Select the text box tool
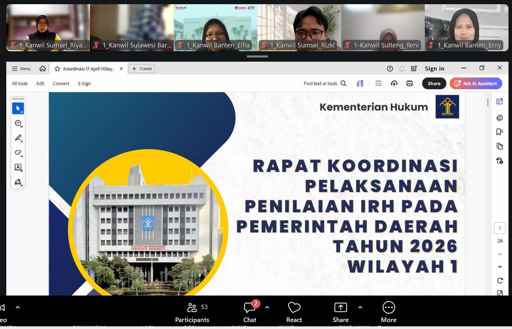Viewport: 512px width, 329px height. [x=18, y=167]
